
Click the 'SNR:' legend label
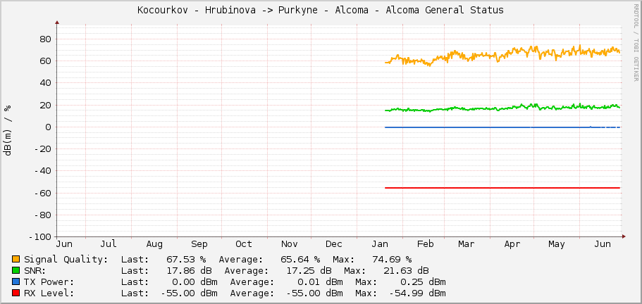pyautogui.click(x=35, y=270)
